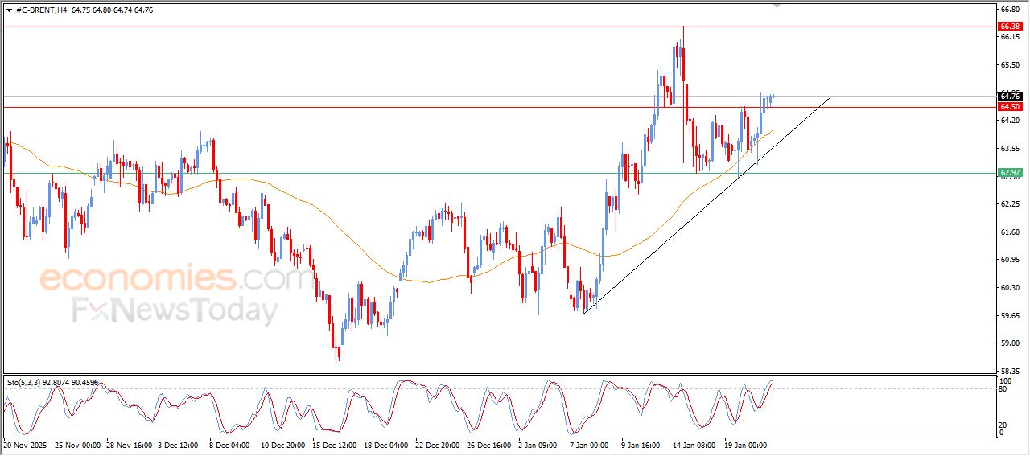Click the 15 Dec 12:00 date label
Image resolution: width=1030 pixels, height=456 pixels.
coord(335,444)
